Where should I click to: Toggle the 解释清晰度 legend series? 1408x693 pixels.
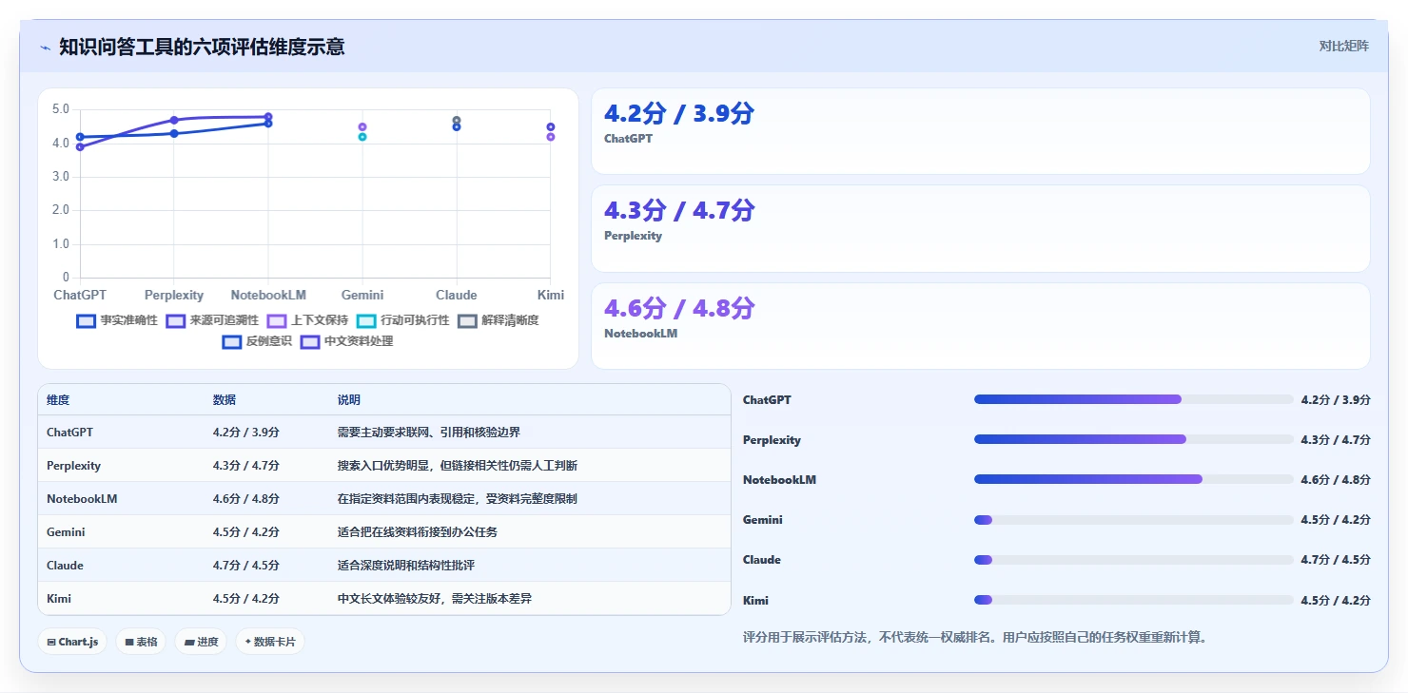498,320
